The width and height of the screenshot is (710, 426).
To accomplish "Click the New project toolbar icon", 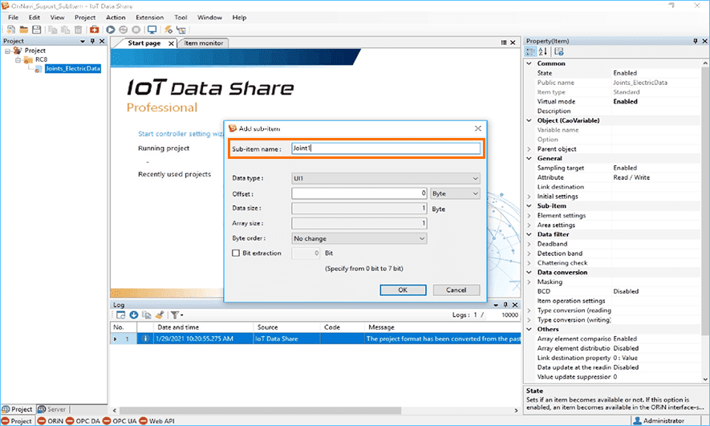I will tap(10, 30).
